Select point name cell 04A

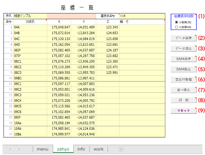coord(30,27)
